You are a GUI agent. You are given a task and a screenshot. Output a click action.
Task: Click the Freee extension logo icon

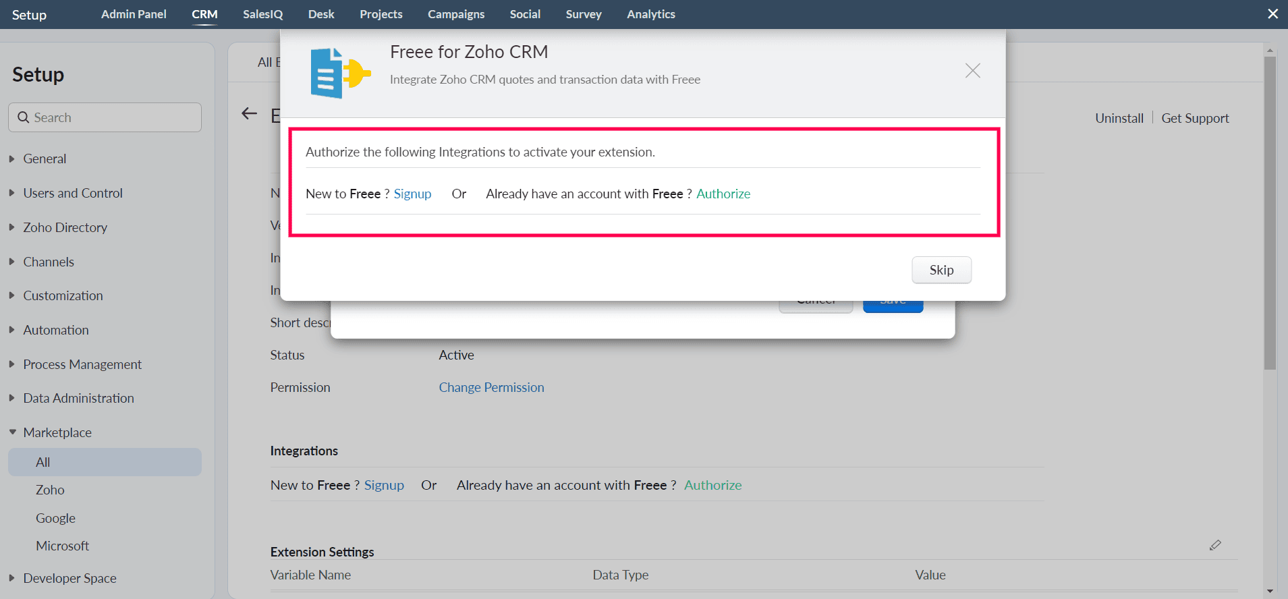tap(341, 73)
